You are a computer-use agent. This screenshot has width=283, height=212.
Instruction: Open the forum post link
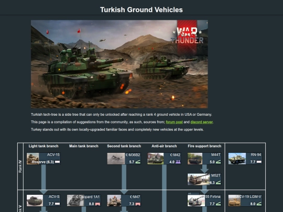pyautogui.click(x=174, y=122)
